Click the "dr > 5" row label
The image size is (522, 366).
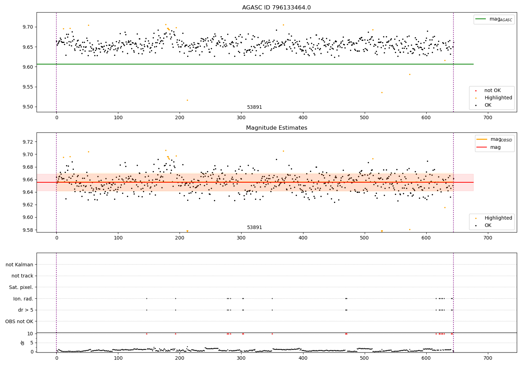point(26,310)
